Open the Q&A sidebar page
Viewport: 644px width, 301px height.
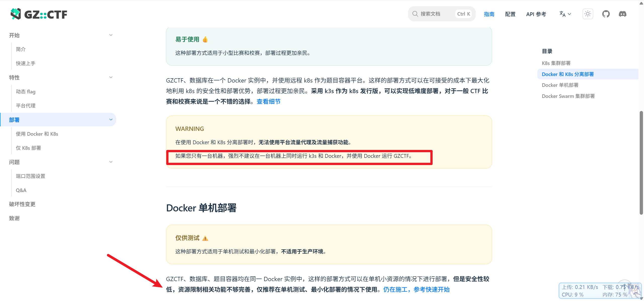click(x=21, y=190)
